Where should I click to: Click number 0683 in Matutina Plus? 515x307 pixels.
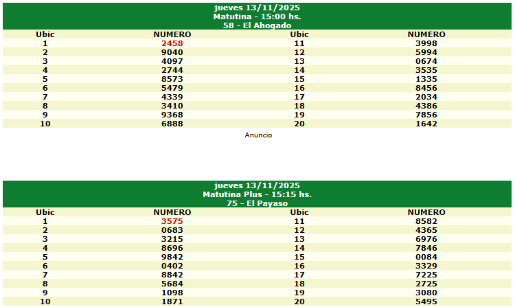(x=172, y=230)
